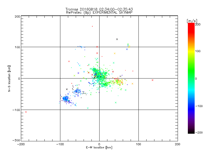Click the '[m/s]' colorbar unit label
Image resolution: width=209 pixels, height=157 pixels.
[x=192, y=21]
